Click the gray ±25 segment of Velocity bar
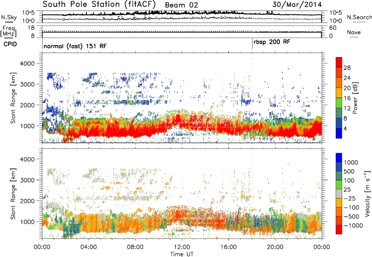The height and width of the screenshot is (257, 372). tap(339, 193)
